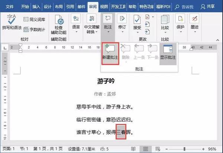The height and width of the screenshot is (153, 223).
Task: Click the first-line indent marker on ruler
Action: 20,45
